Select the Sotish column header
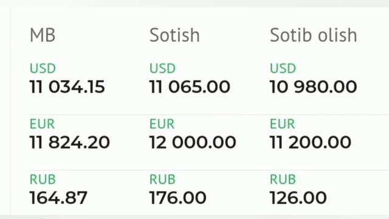 click(x=174, y=35)
